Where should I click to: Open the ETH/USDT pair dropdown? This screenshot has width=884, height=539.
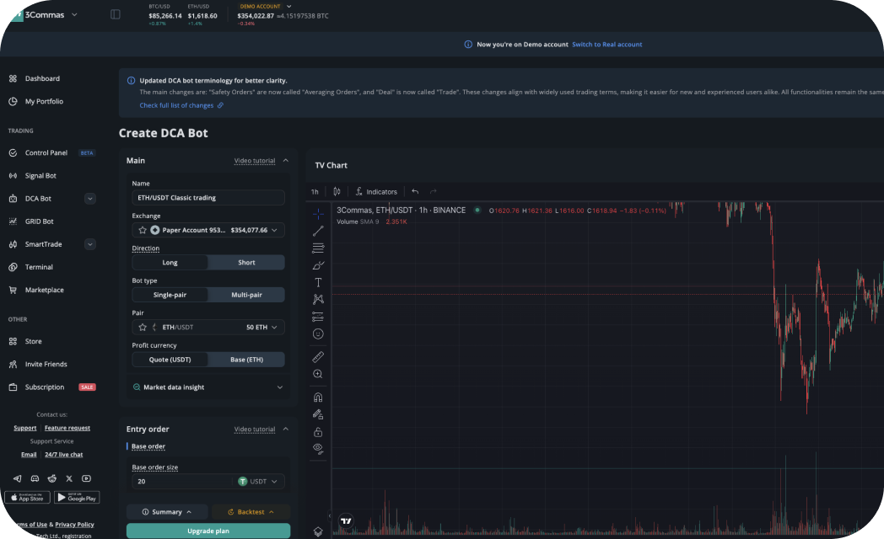[x=208, y=327]
